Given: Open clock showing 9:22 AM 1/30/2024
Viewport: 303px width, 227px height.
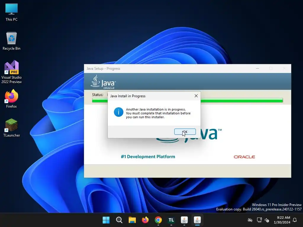Looking at the screenshot, I should [x=282, y=220].
